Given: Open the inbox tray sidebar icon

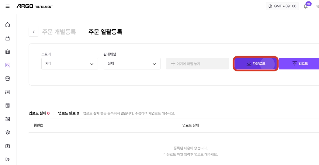Looking at the screenshot, I should tap(8, 92).
